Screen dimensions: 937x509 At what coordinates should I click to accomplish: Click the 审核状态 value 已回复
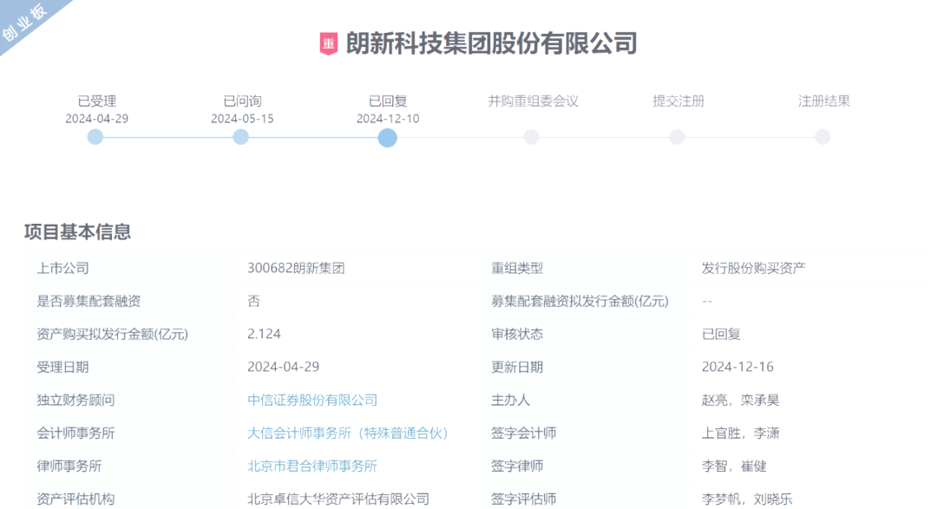pos(721,334)
